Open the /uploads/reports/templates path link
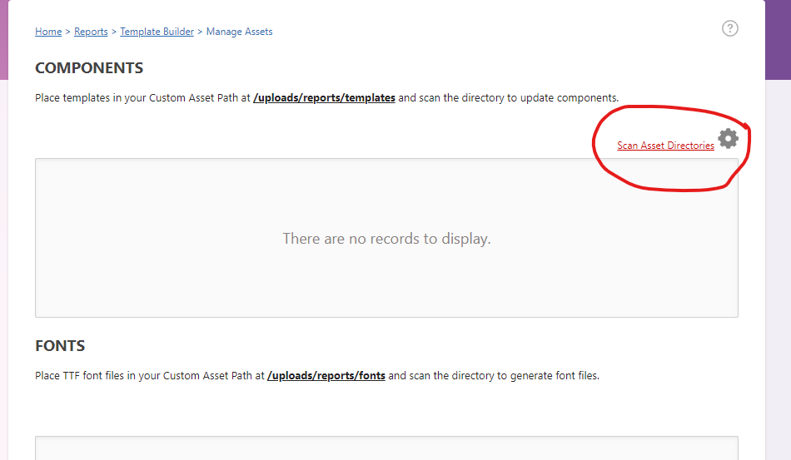The image size is (791, 460). [x=325, y=98]
